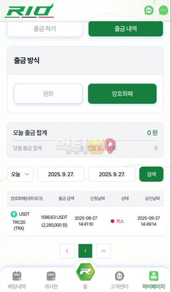Open the green mascot face icon
Screen dimensions: 171x292
tap(149, 11)
